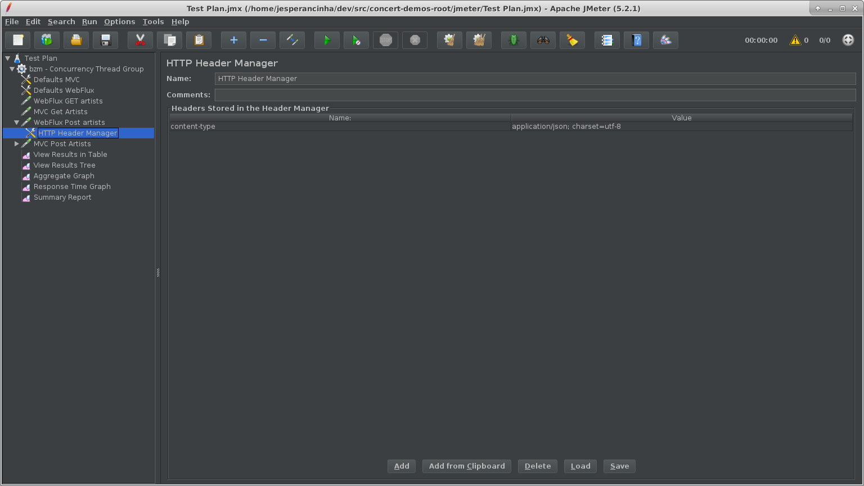Screen dimensions: 864x486
Task: Select Response Time Graph listener
Action: tap(72, 186)
